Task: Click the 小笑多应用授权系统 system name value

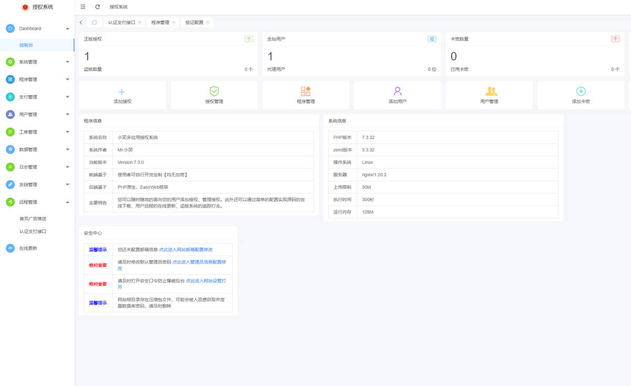Action: tap(138, 137)
